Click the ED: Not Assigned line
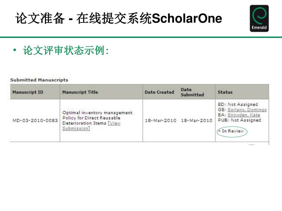Screen dimensions: 282x211 tap(238, 104)
